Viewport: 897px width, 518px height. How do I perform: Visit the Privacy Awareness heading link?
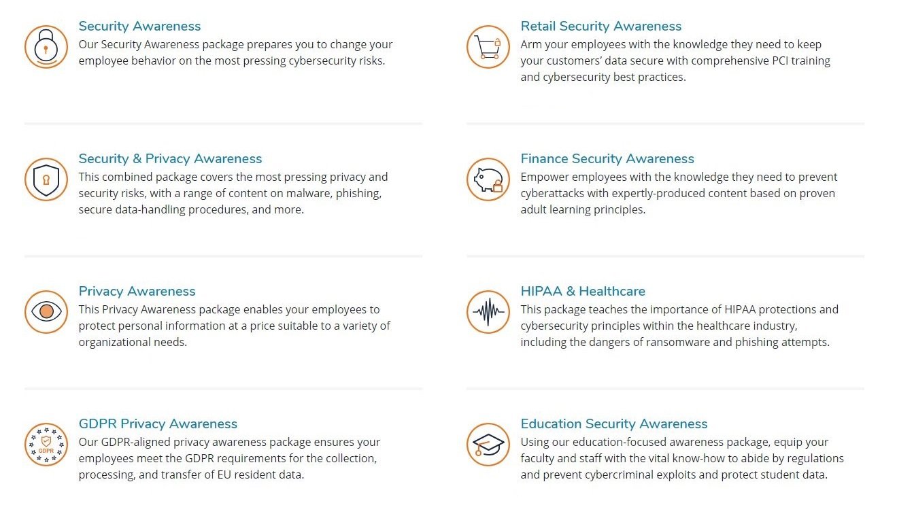point(137,292)
